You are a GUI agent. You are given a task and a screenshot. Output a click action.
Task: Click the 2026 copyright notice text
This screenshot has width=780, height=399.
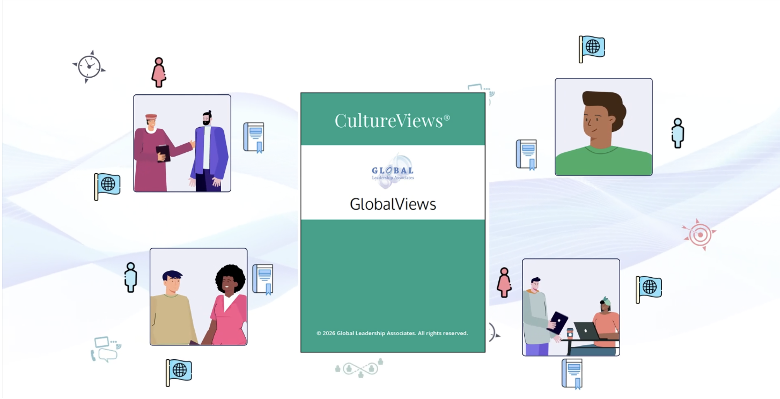[x=392, y=333]
